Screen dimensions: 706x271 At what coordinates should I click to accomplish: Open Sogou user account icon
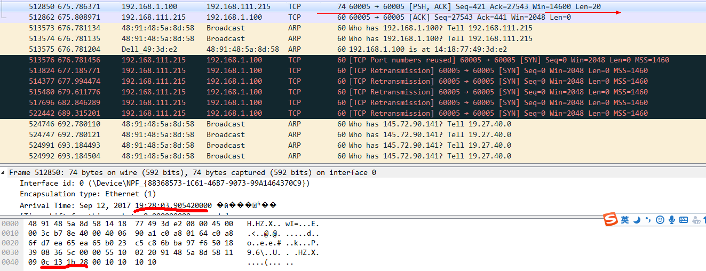[x=695, y=220]
